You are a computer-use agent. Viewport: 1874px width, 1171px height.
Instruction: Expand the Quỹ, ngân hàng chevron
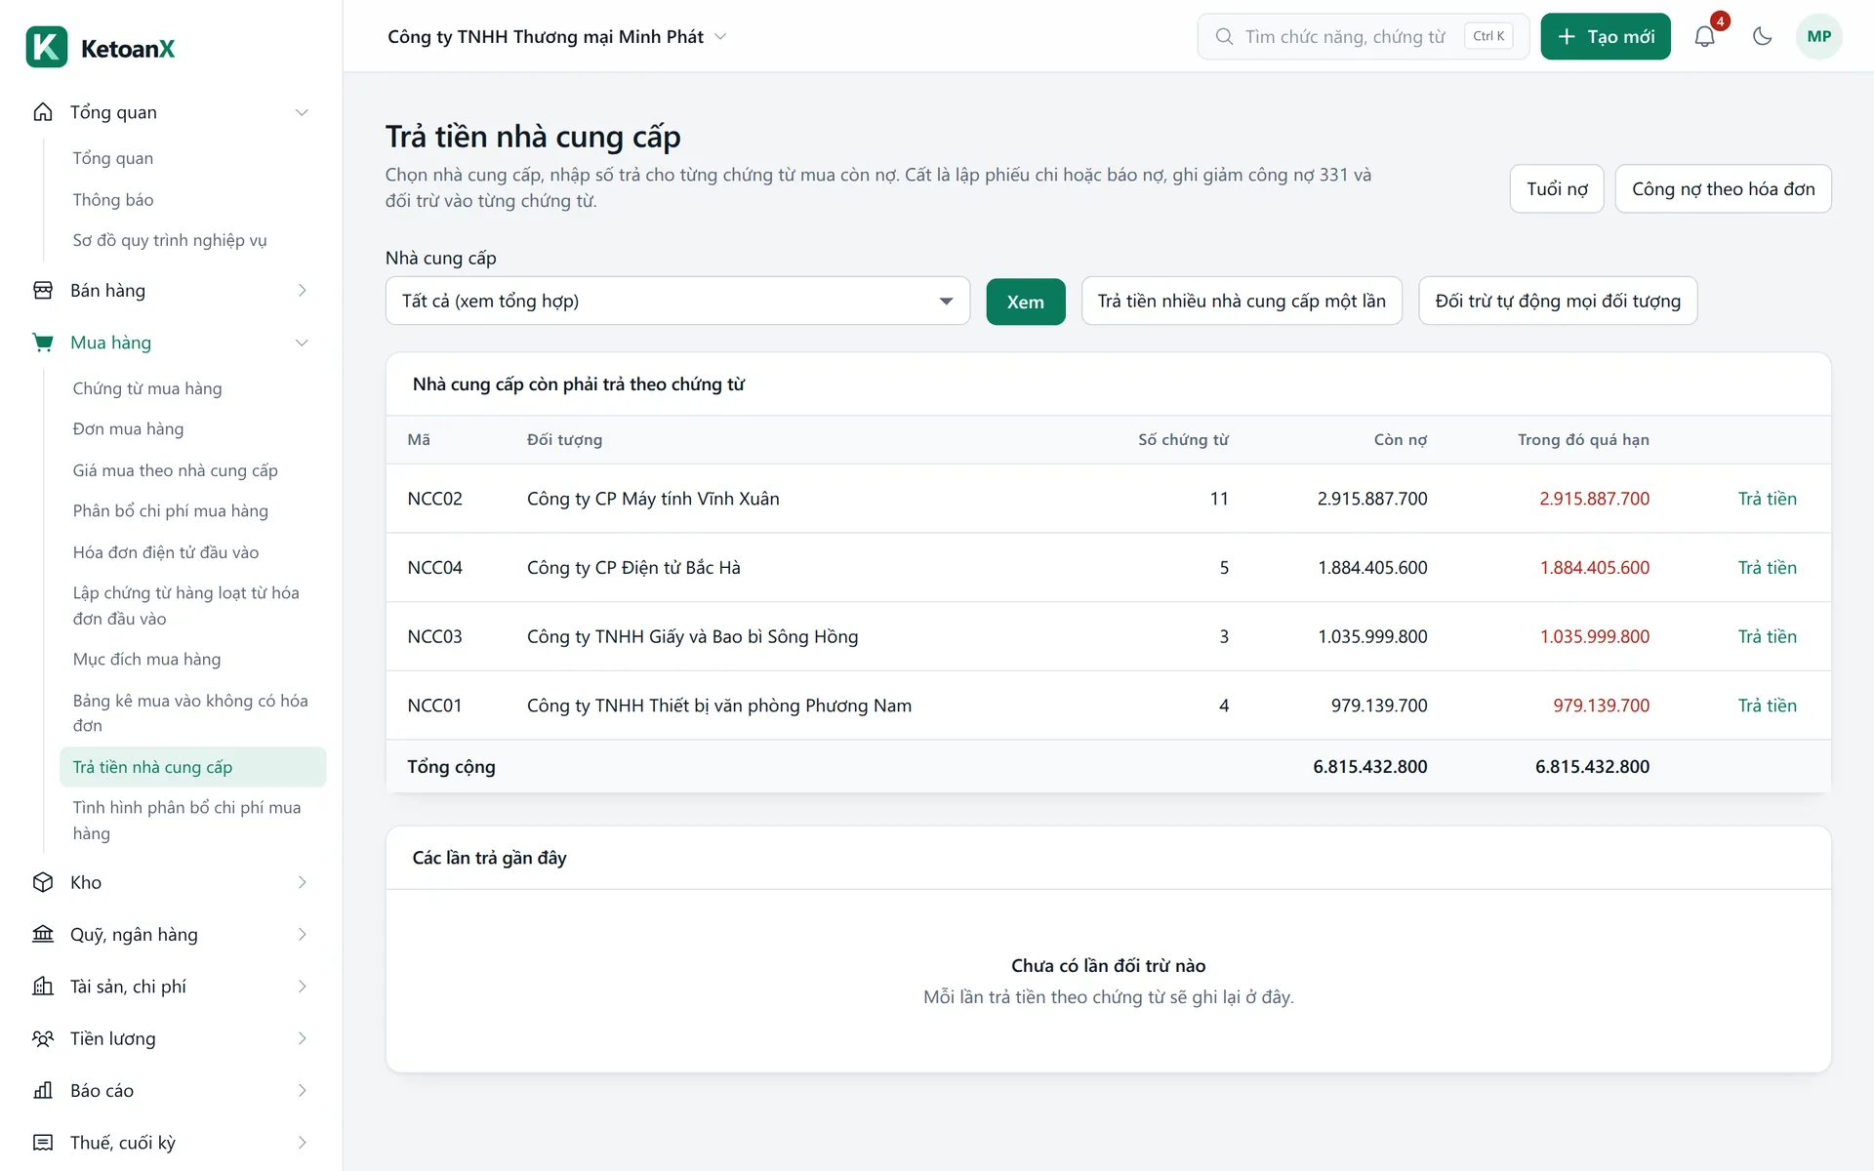click(x=302, y=934)
